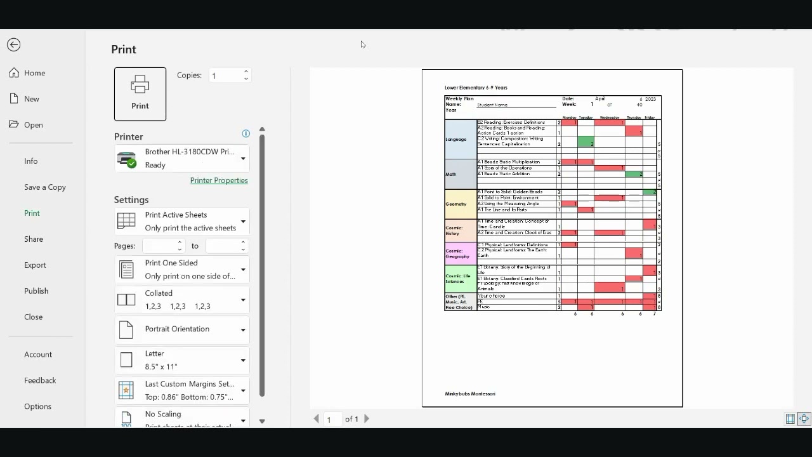Click the one-sided page icon
The image size is (812, 457).
[x=127, y=270]
